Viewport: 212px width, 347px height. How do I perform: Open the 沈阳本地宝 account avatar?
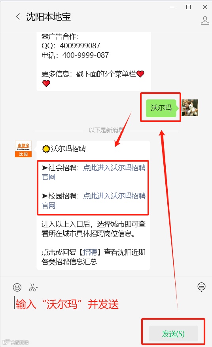[23, 149]
